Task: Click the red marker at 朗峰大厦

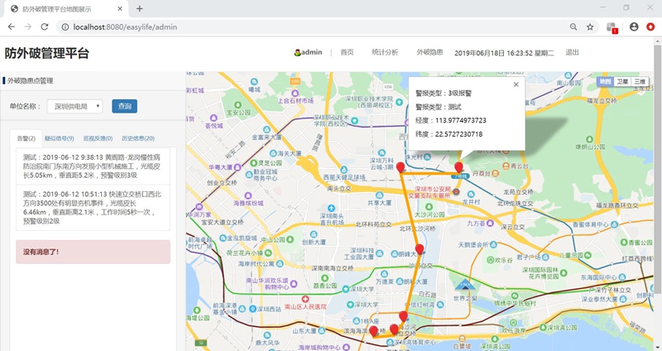Action: click(x=419, y=249)
